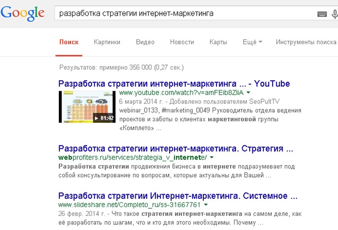Click the webinar_0133 snippet line
Screen dimensions: 338x230
click(x=210, y=110)
